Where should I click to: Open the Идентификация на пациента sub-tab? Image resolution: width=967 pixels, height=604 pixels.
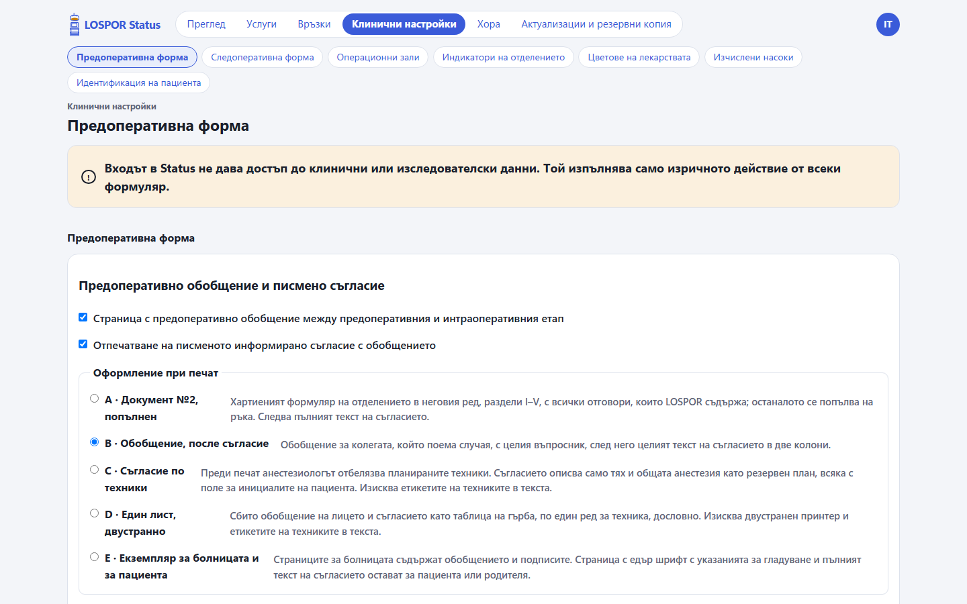pyautogui.click(x=139, y=83)
